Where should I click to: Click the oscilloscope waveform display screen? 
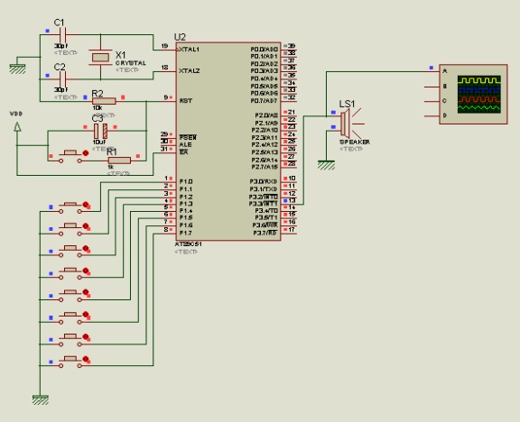click(479, 95)
